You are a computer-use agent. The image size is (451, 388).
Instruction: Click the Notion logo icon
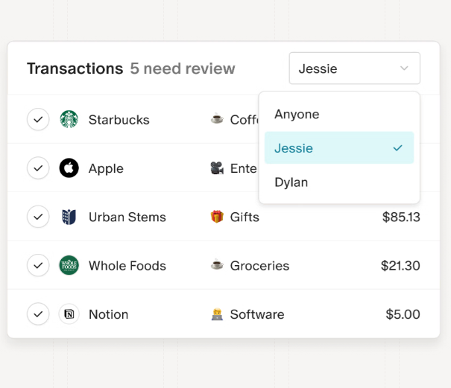[x=69, y=314]
